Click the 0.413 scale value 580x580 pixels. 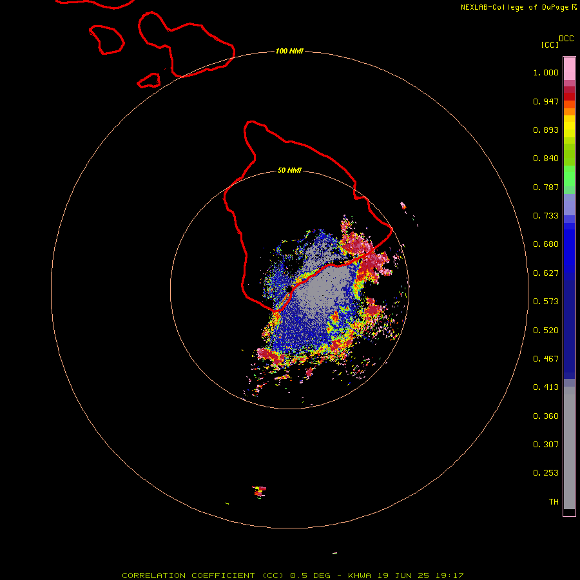pos(546,387)
